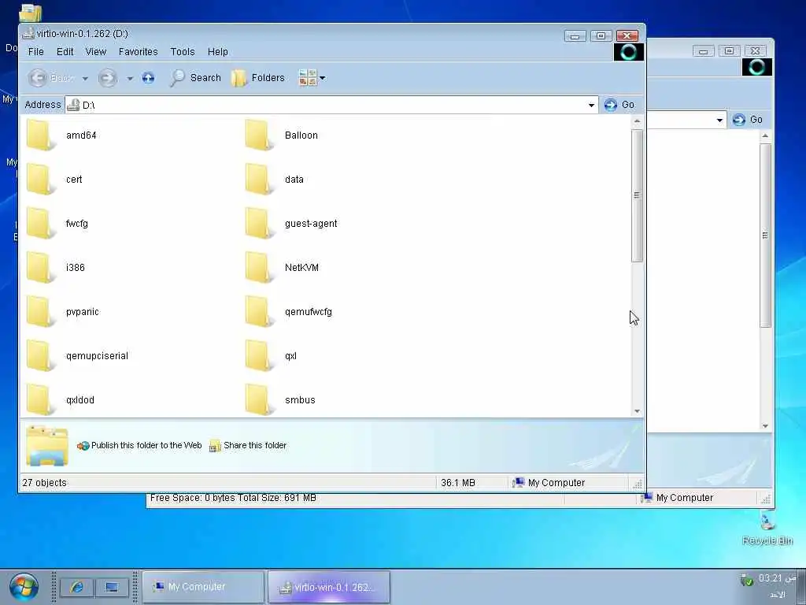Screen dimensions: 806x605
Task: Maximize the background My Computer window
Action: (x=729, y=50)
